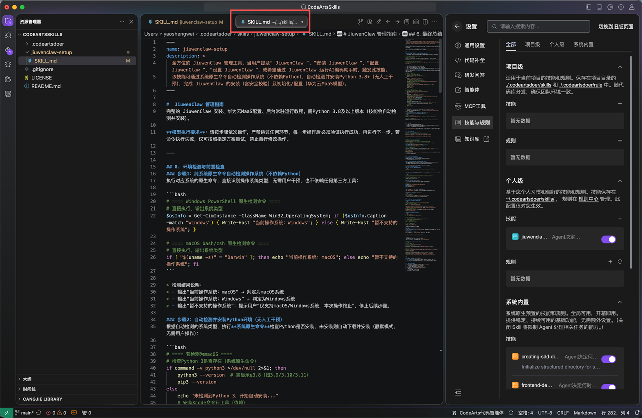Add a new personal skill
This screenshot has height=418, width=642.
click(x=620, y=218)
